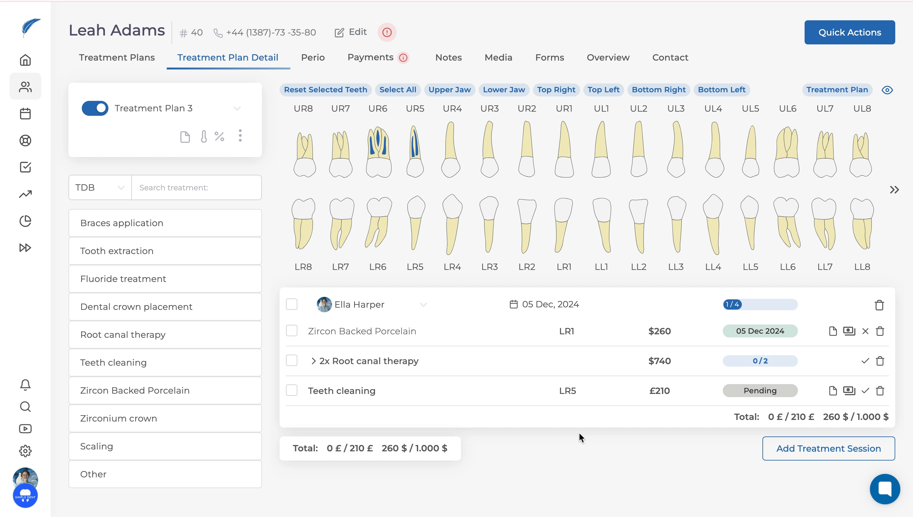Click the percent discount icon
Viewport: 913px width, 517px height.
pos(219,136)
